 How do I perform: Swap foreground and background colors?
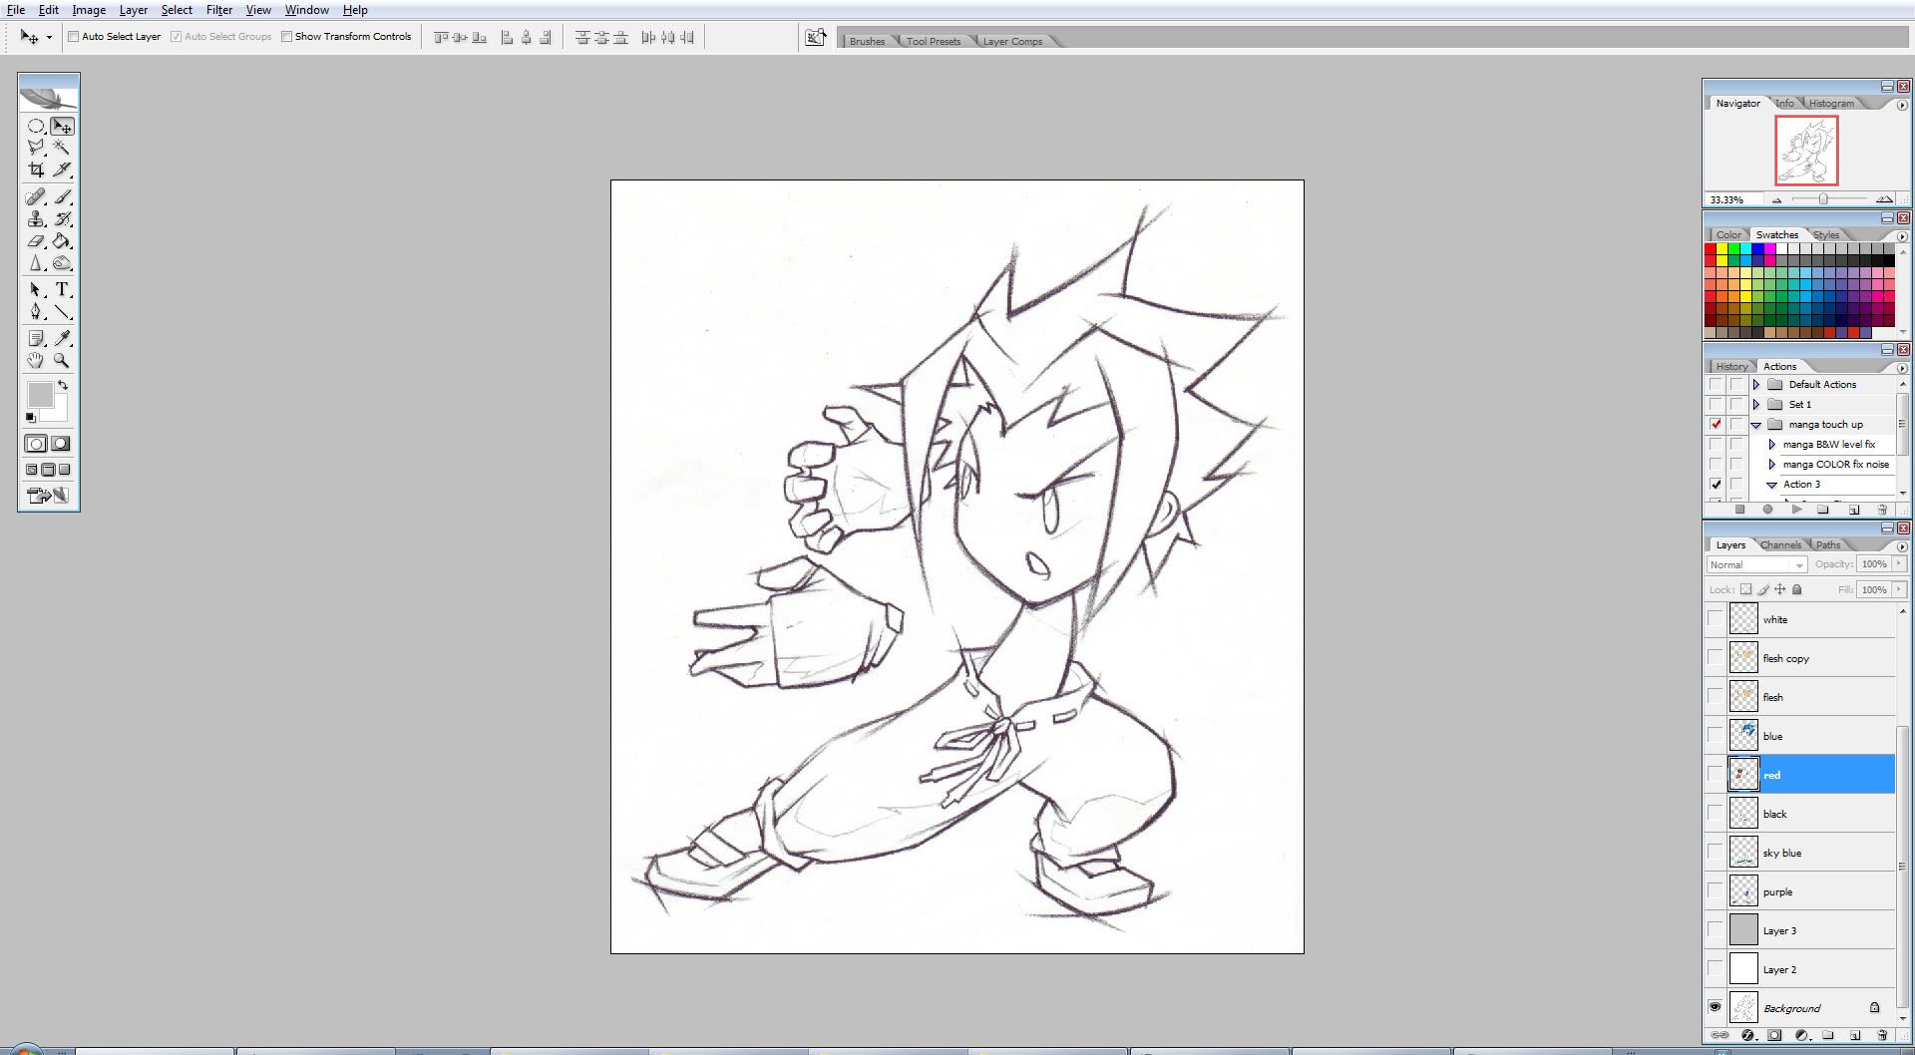click(x=63, y=385)
